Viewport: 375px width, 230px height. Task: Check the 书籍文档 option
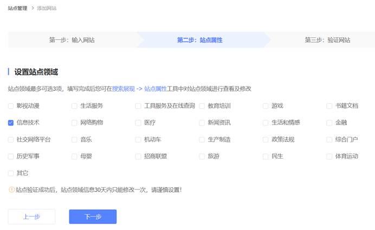(x=329, y=106)
